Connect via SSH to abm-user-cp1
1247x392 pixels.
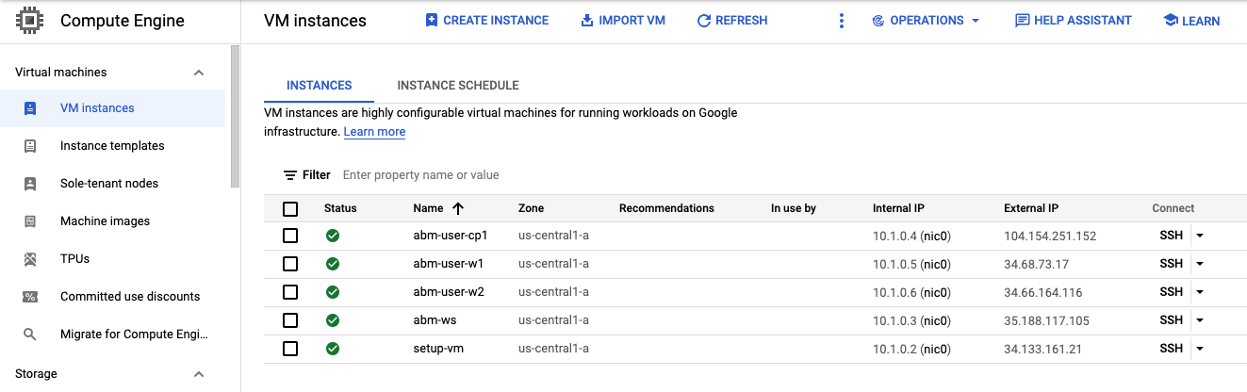tap(1171, 236)
